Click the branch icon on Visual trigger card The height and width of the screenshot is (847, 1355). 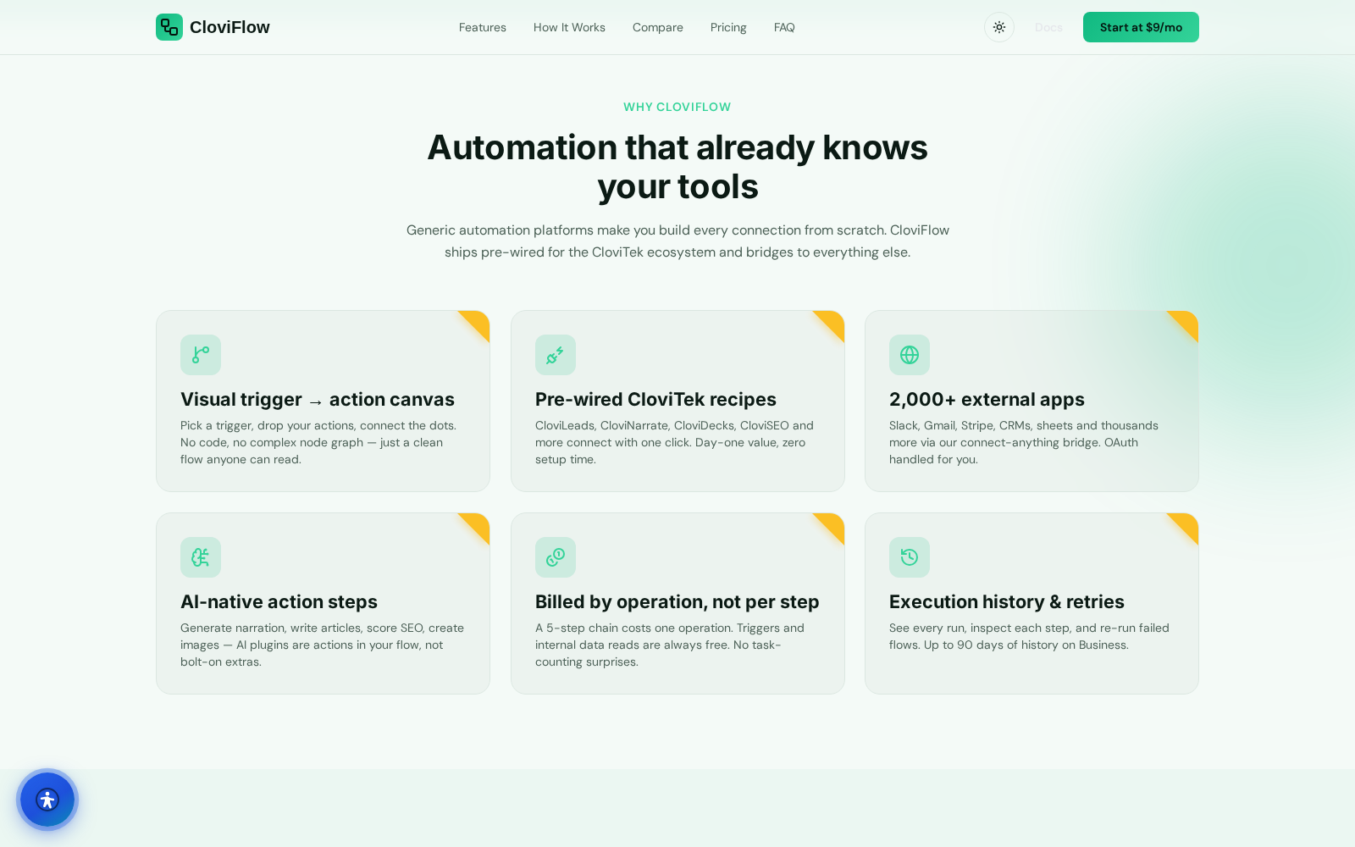201,355
